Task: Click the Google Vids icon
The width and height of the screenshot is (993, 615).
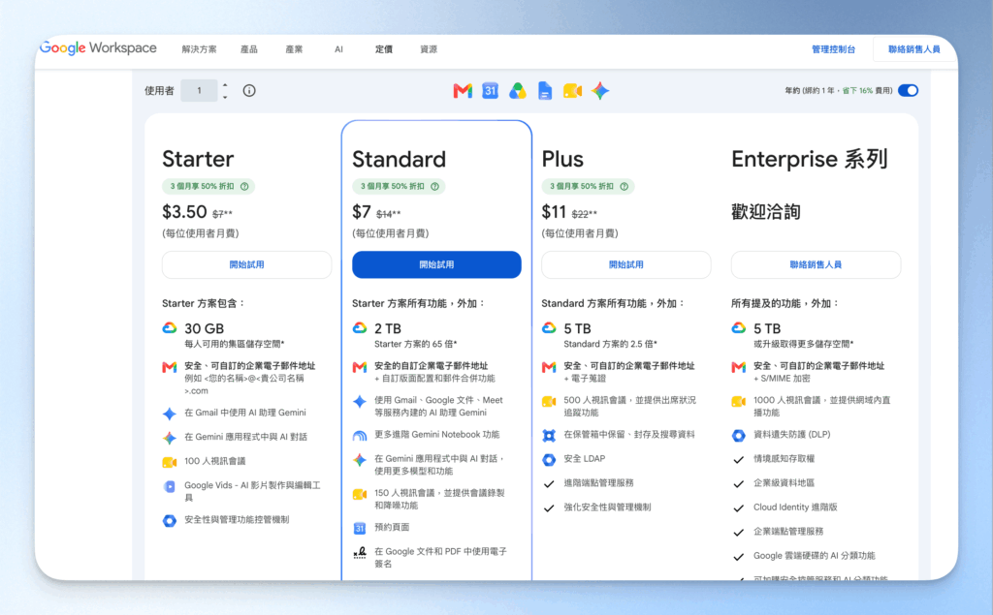Action: click(x=170, y=486)
